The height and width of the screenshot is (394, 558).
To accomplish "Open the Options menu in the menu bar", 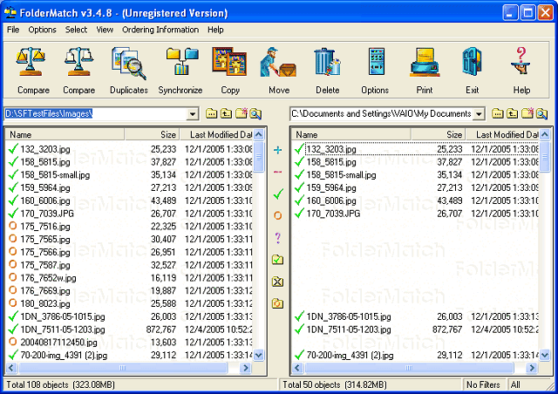I will pos(43,30).
